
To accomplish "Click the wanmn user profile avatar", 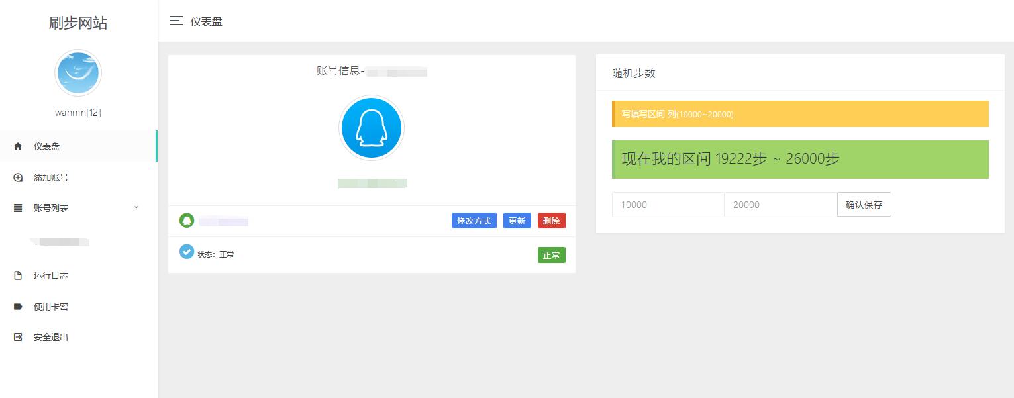I will tap(78, 73).
